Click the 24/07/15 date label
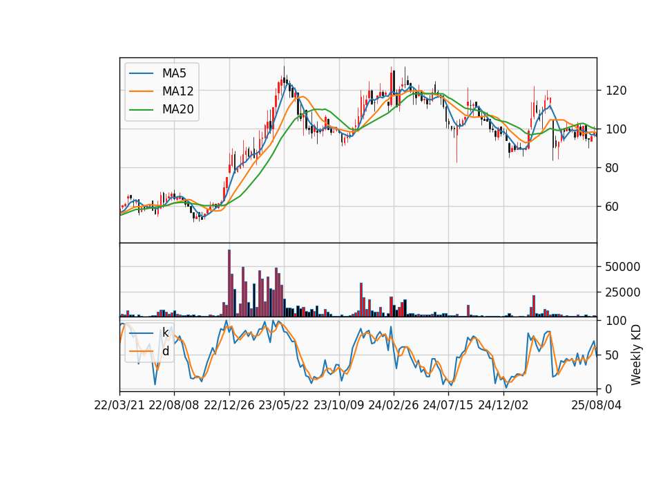The width and height of the screenshot is (663, 477). pos(448,405)
